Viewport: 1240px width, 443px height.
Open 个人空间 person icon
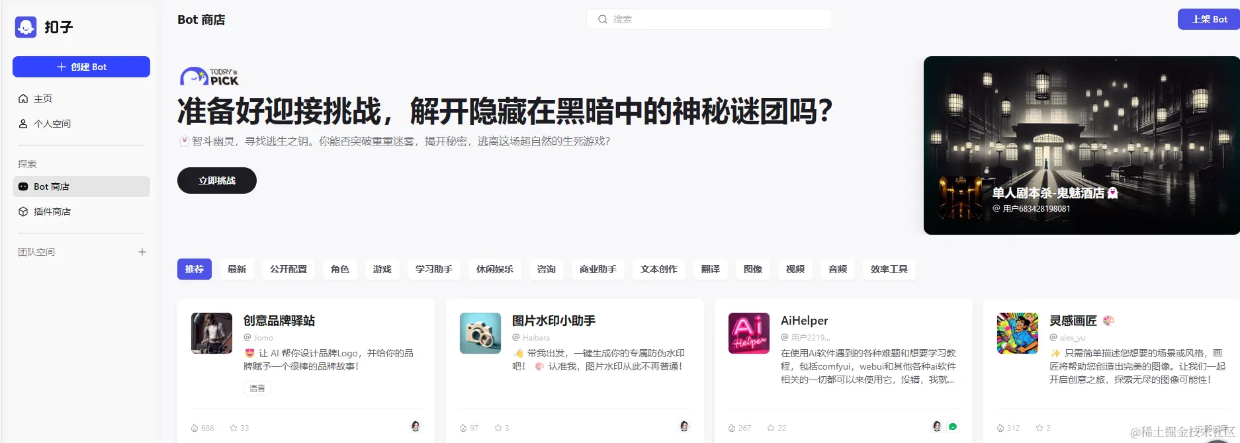tap(23, 124)
